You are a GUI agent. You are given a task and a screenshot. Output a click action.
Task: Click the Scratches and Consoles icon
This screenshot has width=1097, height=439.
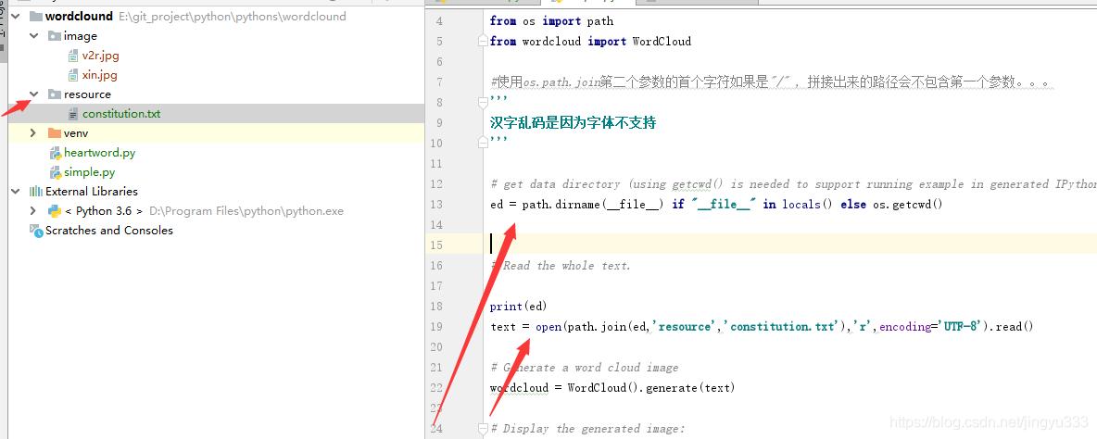(36, 230)
